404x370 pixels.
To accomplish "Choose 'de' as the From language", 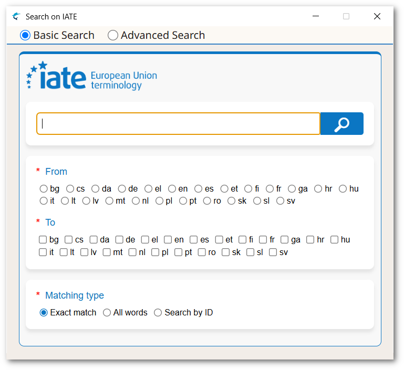I will coord(122,188).
